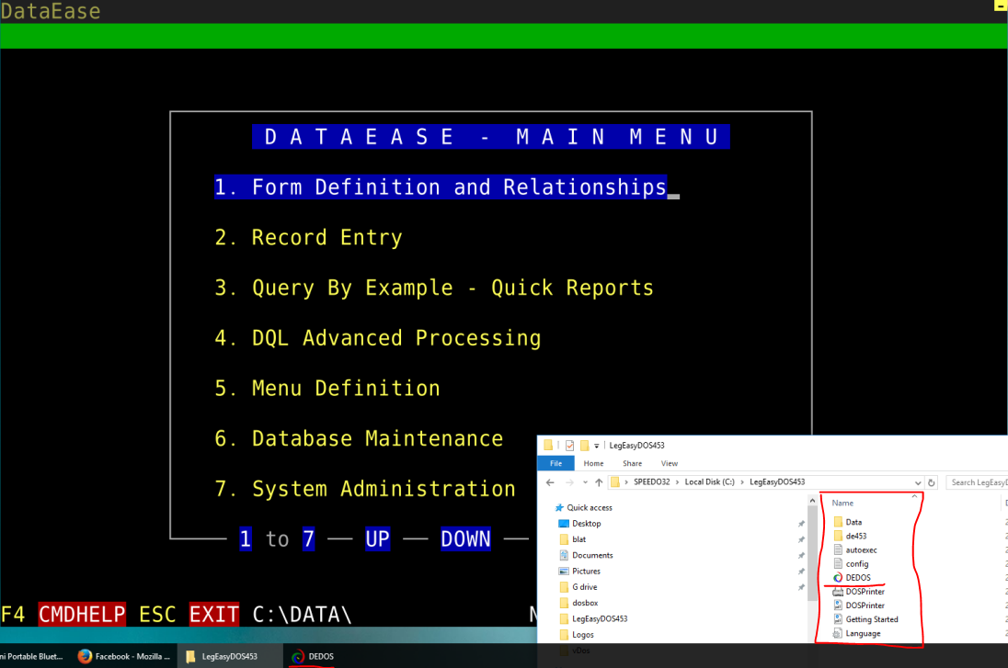Image resolution: width=1008 pixels, height=668 pixels.
Task: Unpin Documents using its pin icon
Action: [801, 555]
